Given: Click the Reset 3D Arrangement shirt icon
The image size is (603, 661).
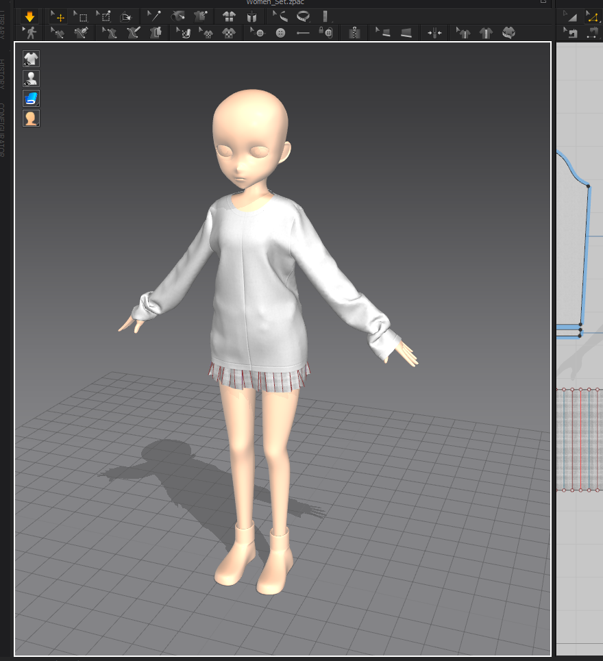Looking at the screenshot, I should click(229, 16).
